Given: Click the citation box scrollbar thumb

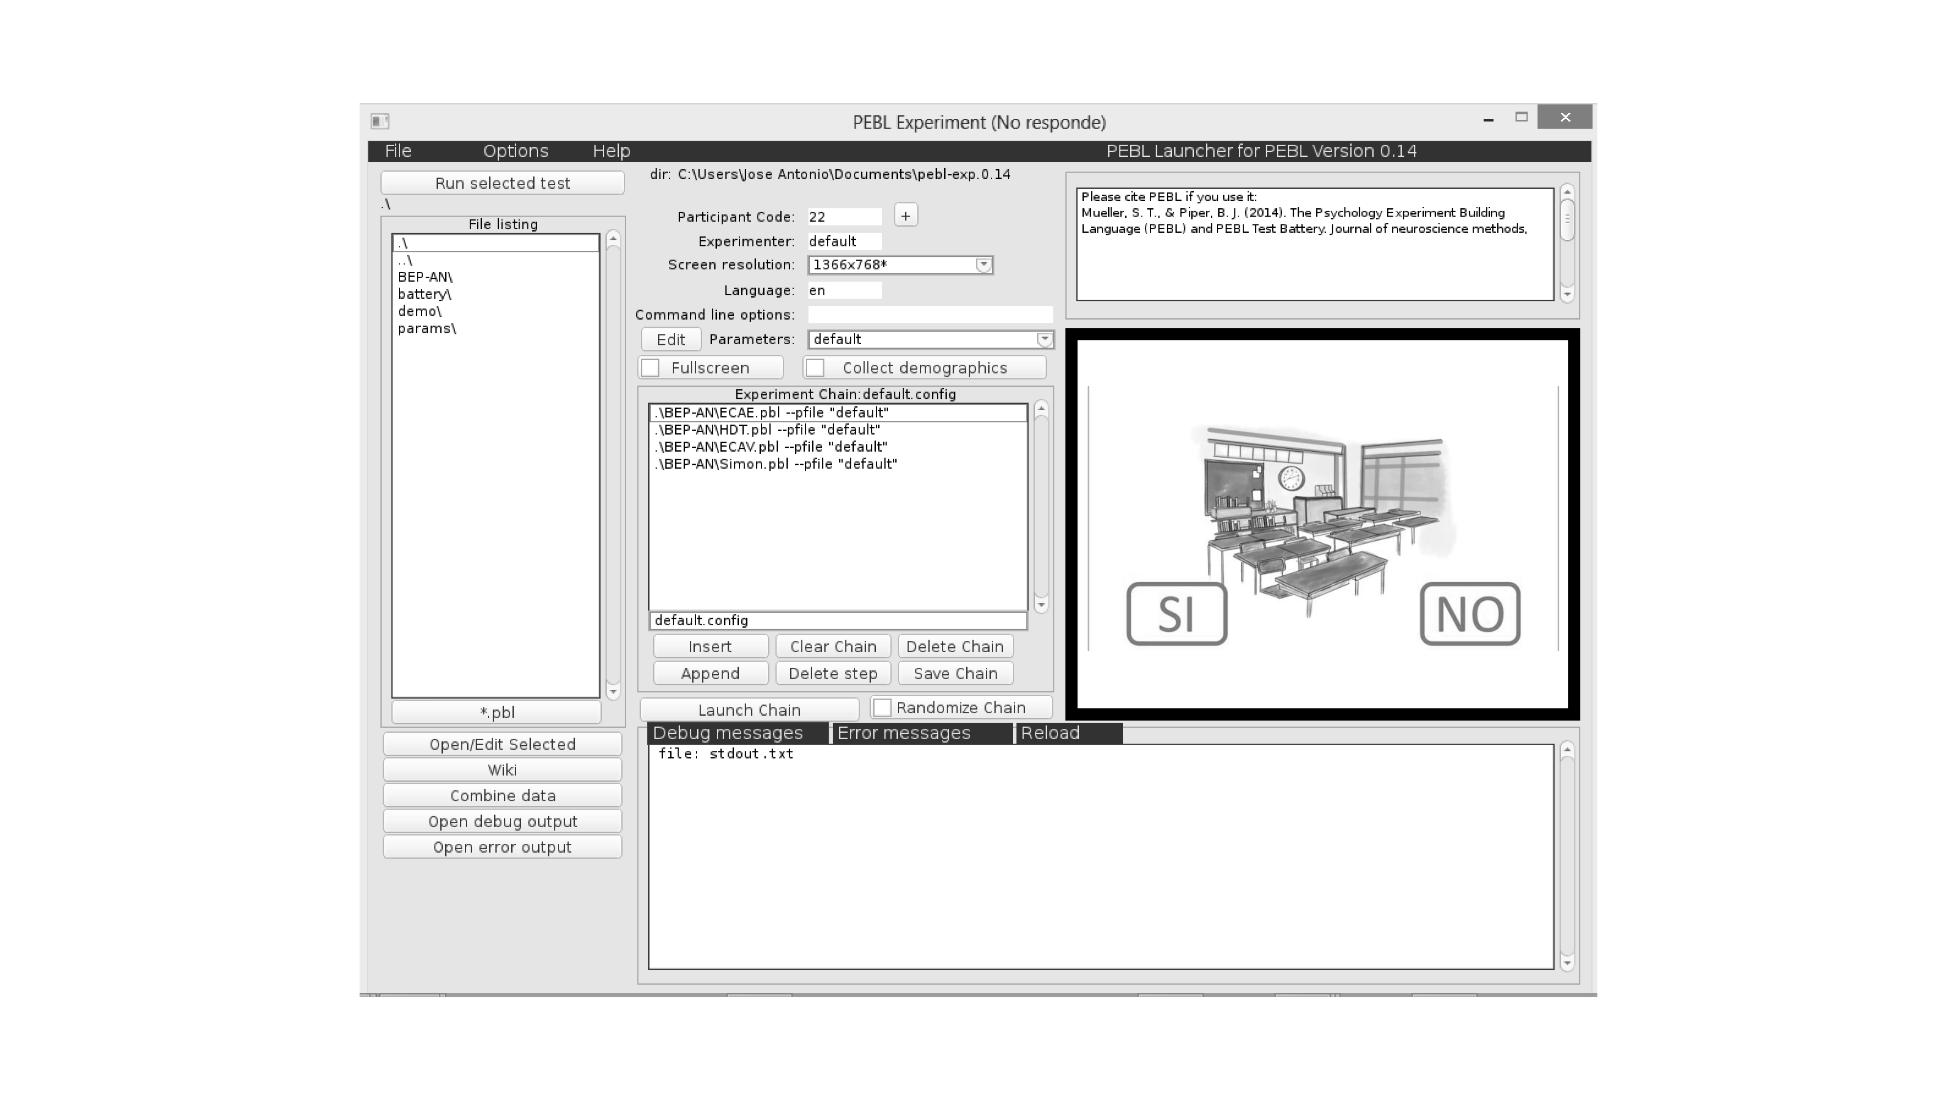Looking at the screenshot, I should click(x=1567, y=220).
